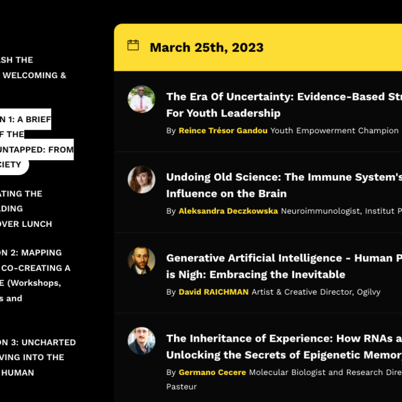This screenshot has width=402, height=402.
Task: Open The Inheritance of Experience talk title
Action: [x=284, y=347]
